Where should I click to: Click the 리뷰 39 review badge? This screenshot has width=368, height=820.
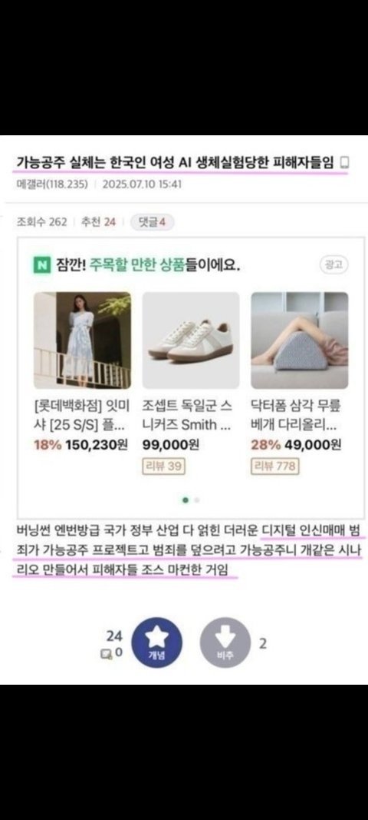[164, 466]
